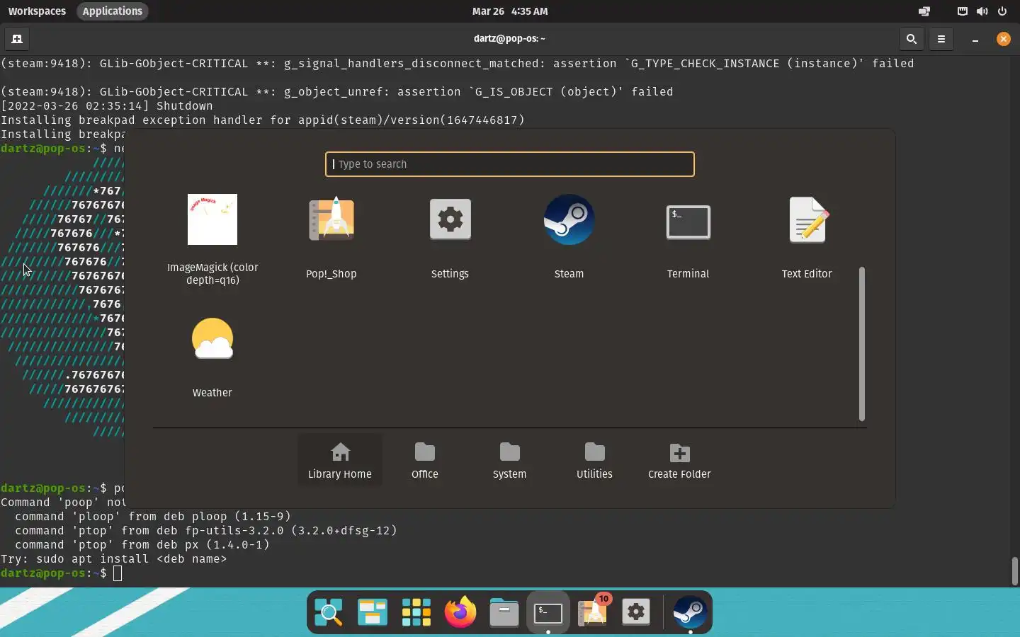The width and height of the screenshot is (1020, 637).
Task: Open Workspaces overview in top bar
Action: point(37,11)
